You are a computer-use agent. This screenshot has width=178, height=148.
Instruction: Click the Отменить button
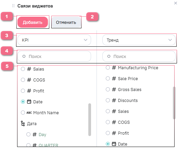point(66,22)
